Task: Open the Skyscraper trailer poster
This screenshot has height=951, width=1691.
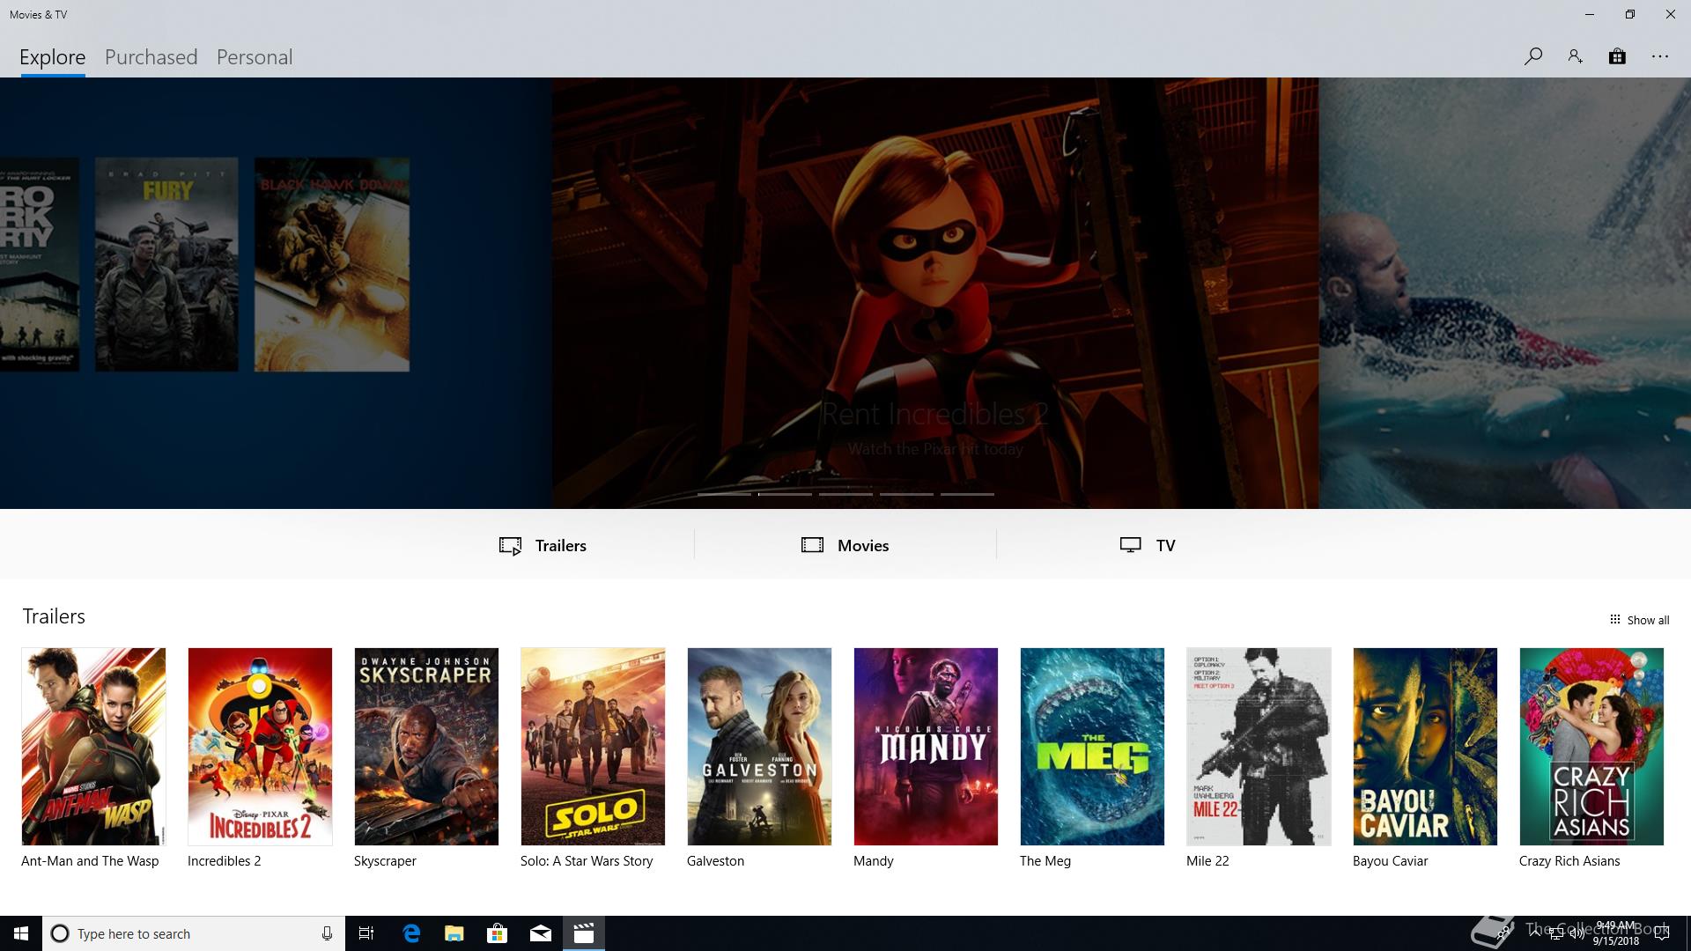Action: tap(426, 747)
